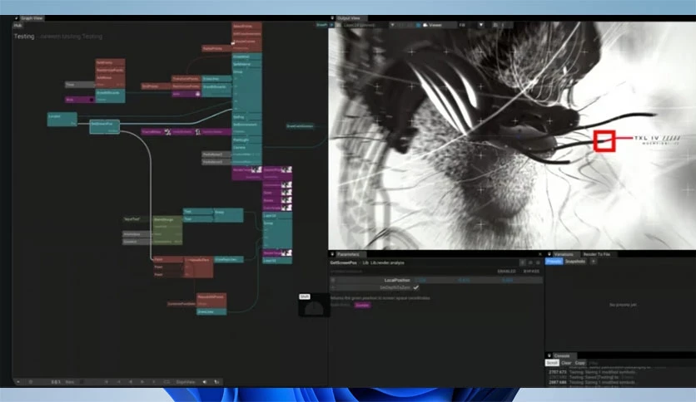
Task: Click the middle icon in Parameters header
Action: click(530, 262)
